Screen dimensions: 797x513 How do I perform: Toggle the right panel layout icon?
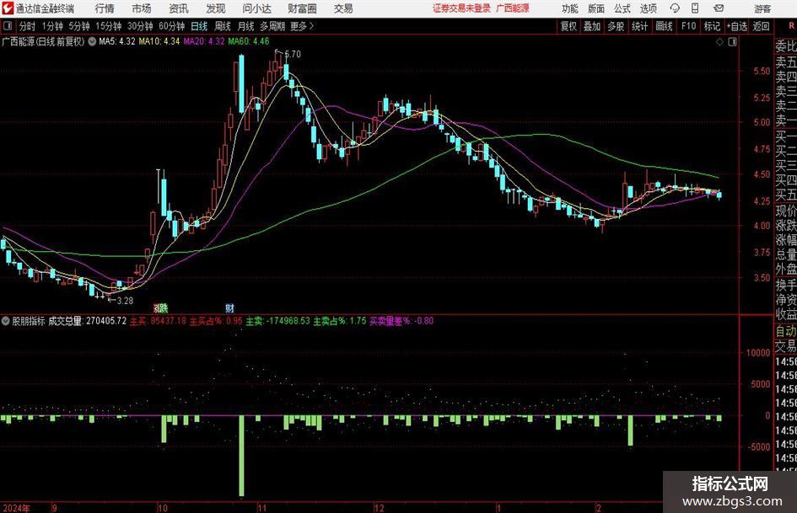(x=732, y=42)
